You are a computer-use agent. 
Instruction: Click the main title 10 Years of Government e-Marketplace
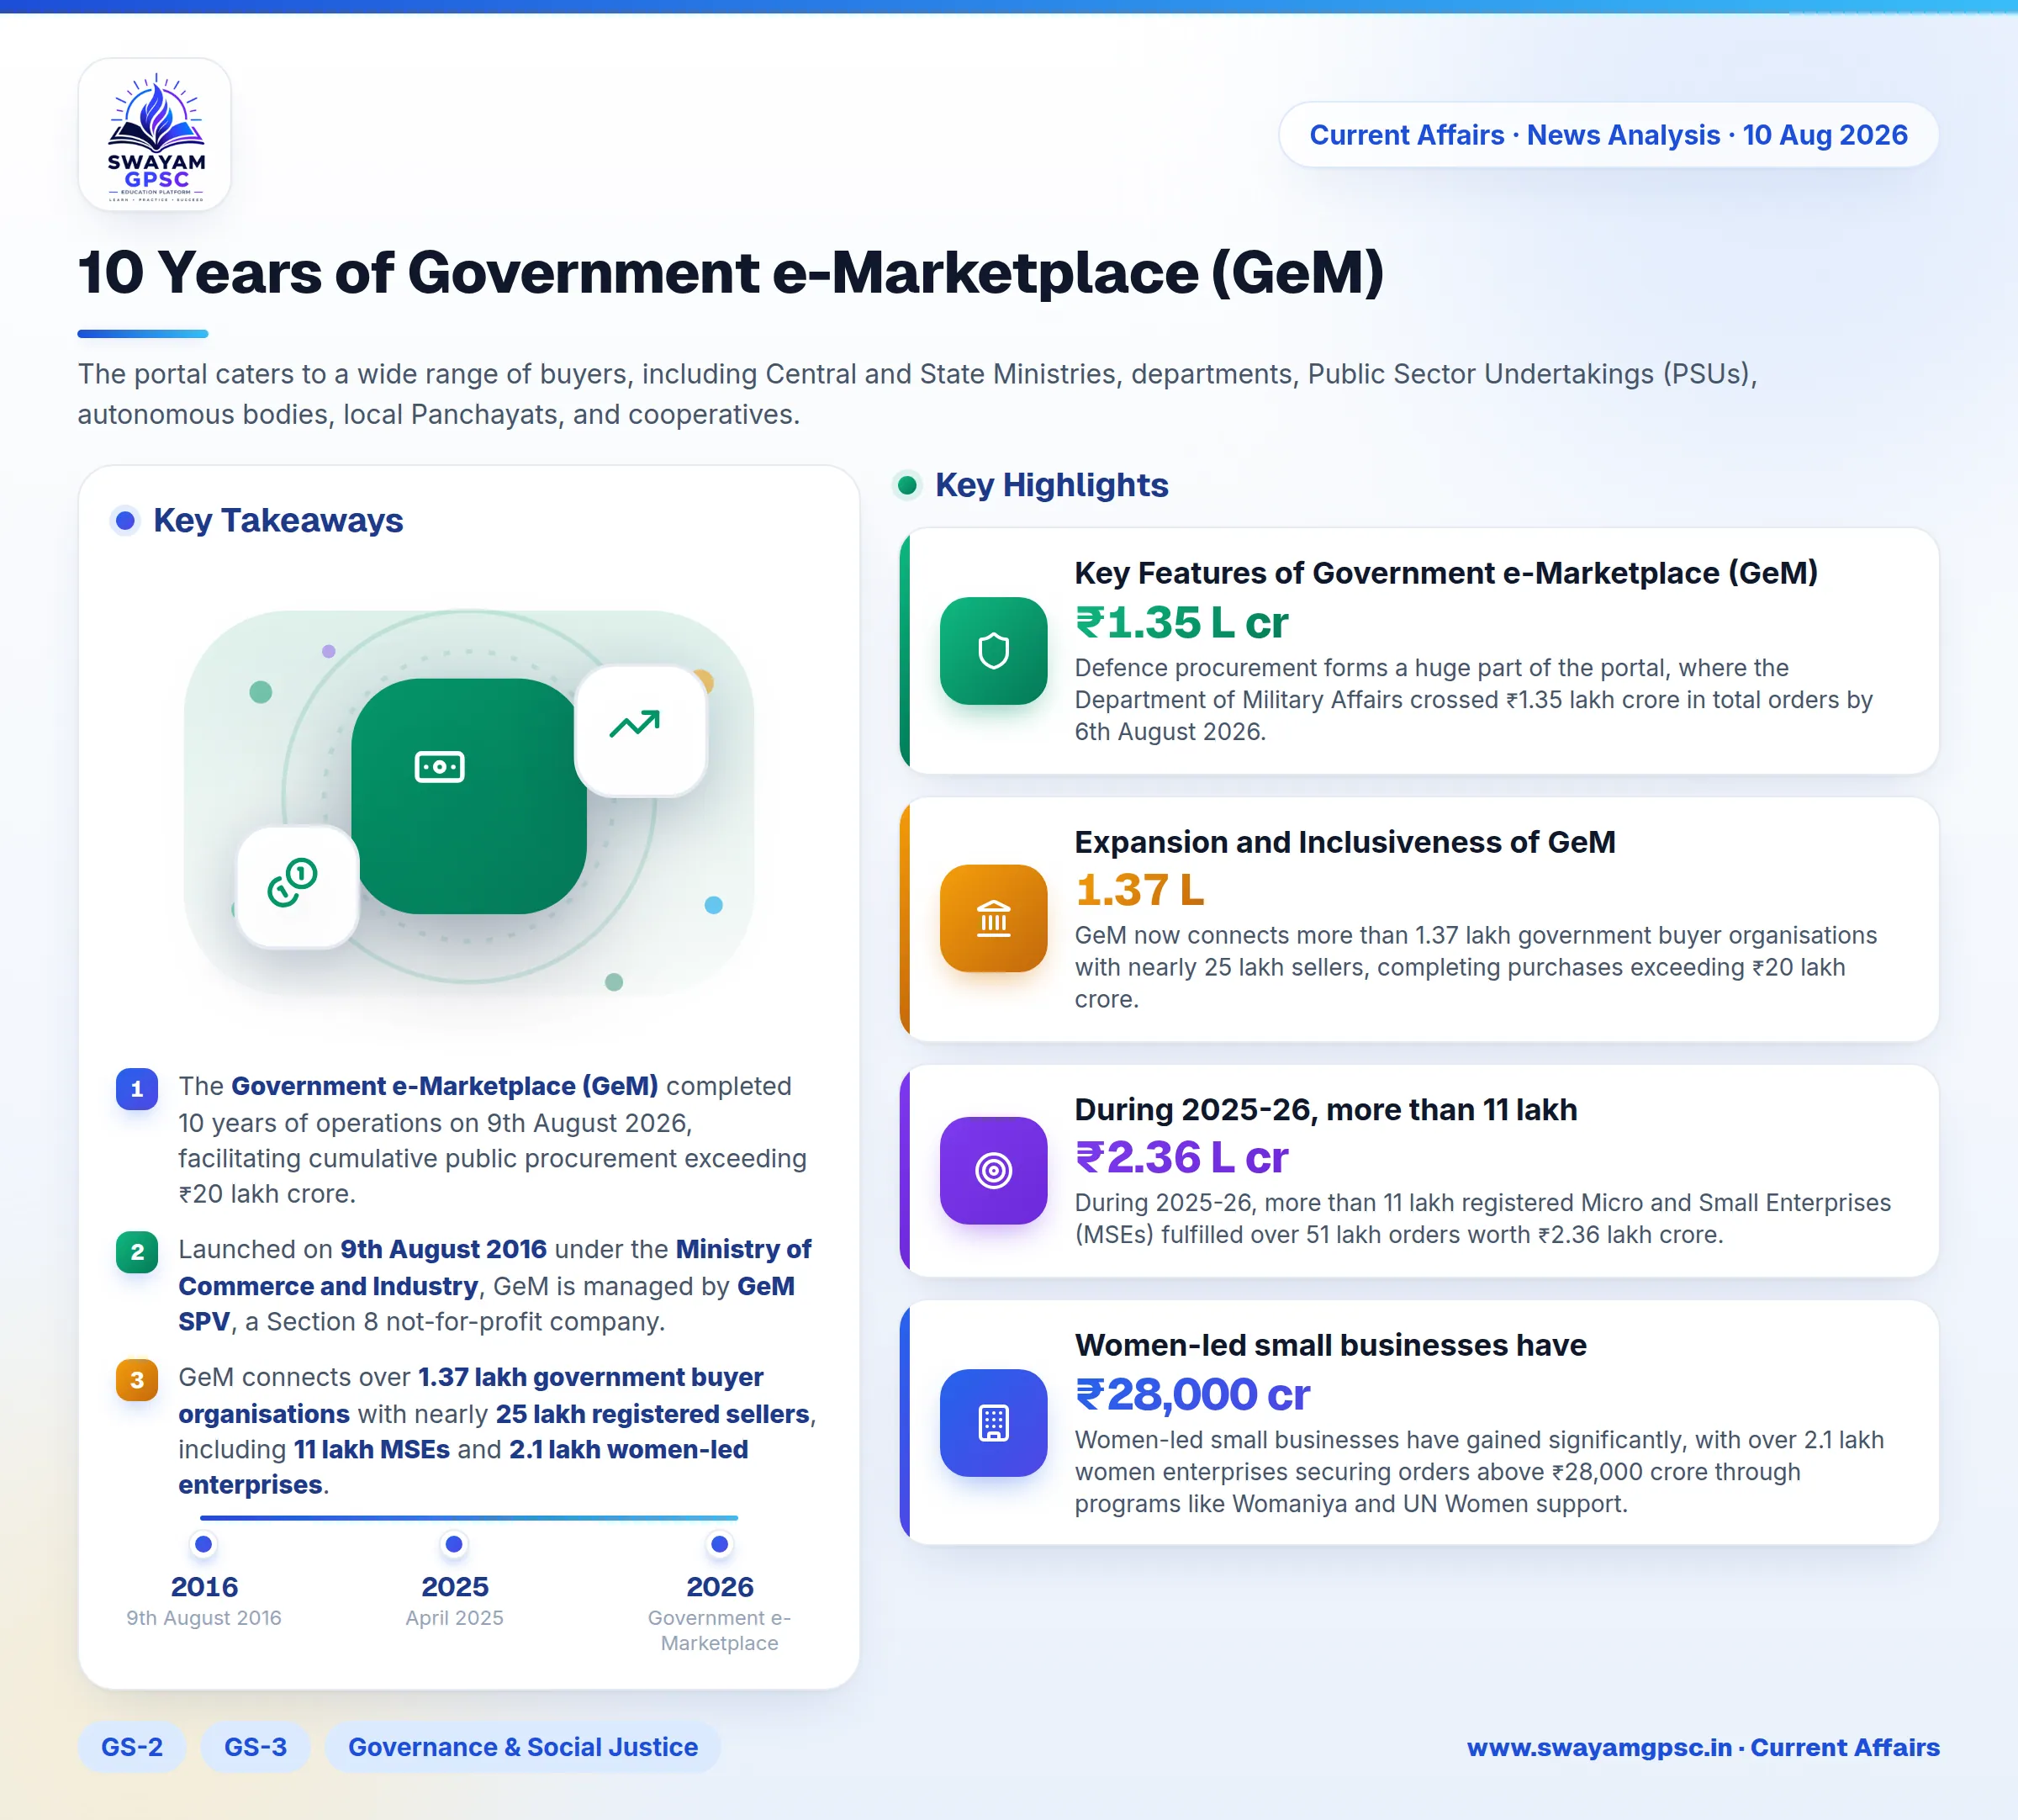[x=731, y=272]
